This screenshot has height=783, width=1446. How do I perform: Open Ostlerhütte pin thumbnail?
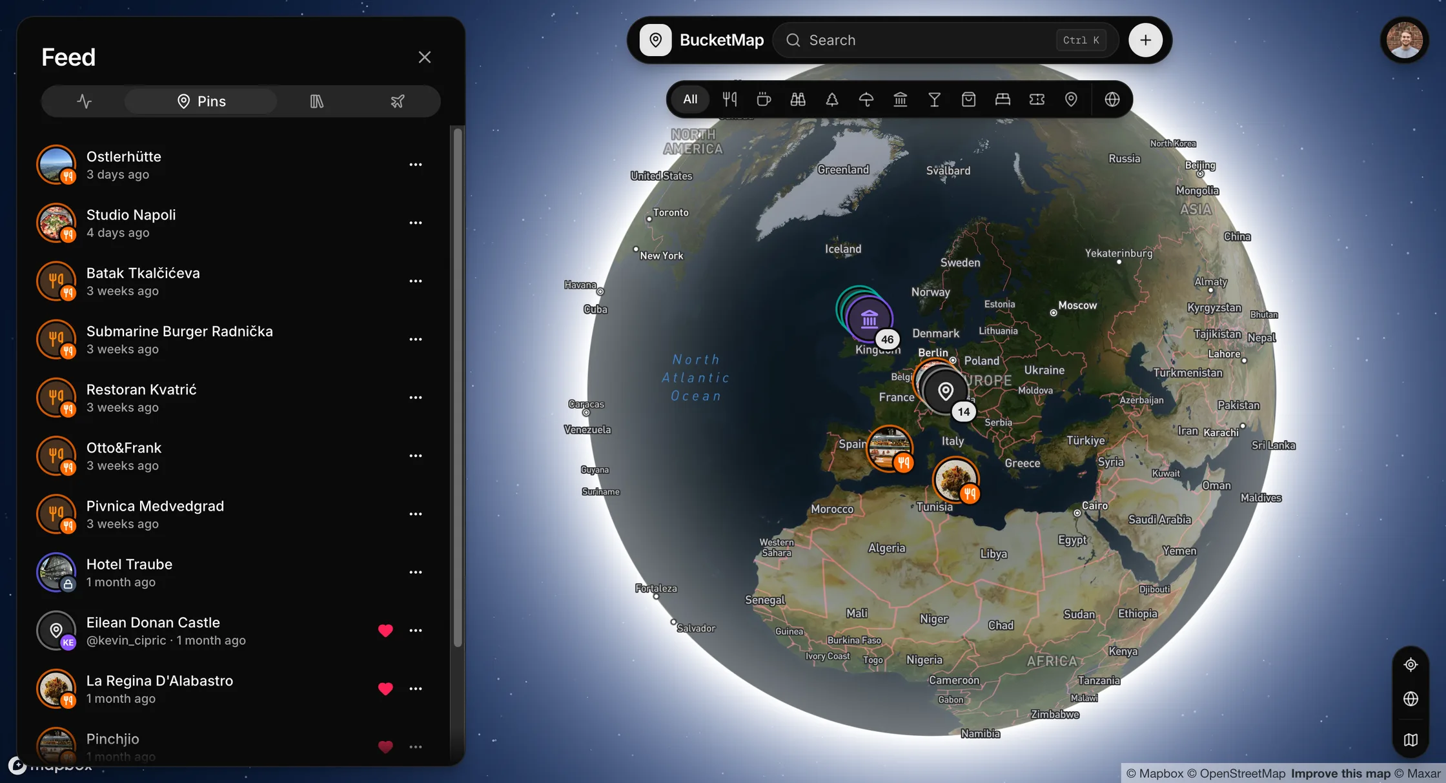[x=56, y=165]
